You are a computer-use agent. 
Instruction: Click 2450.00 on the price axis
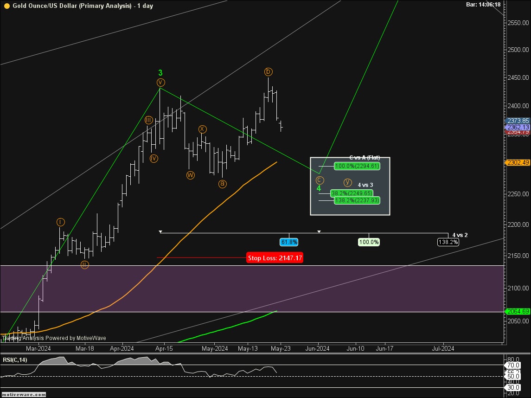518,77
